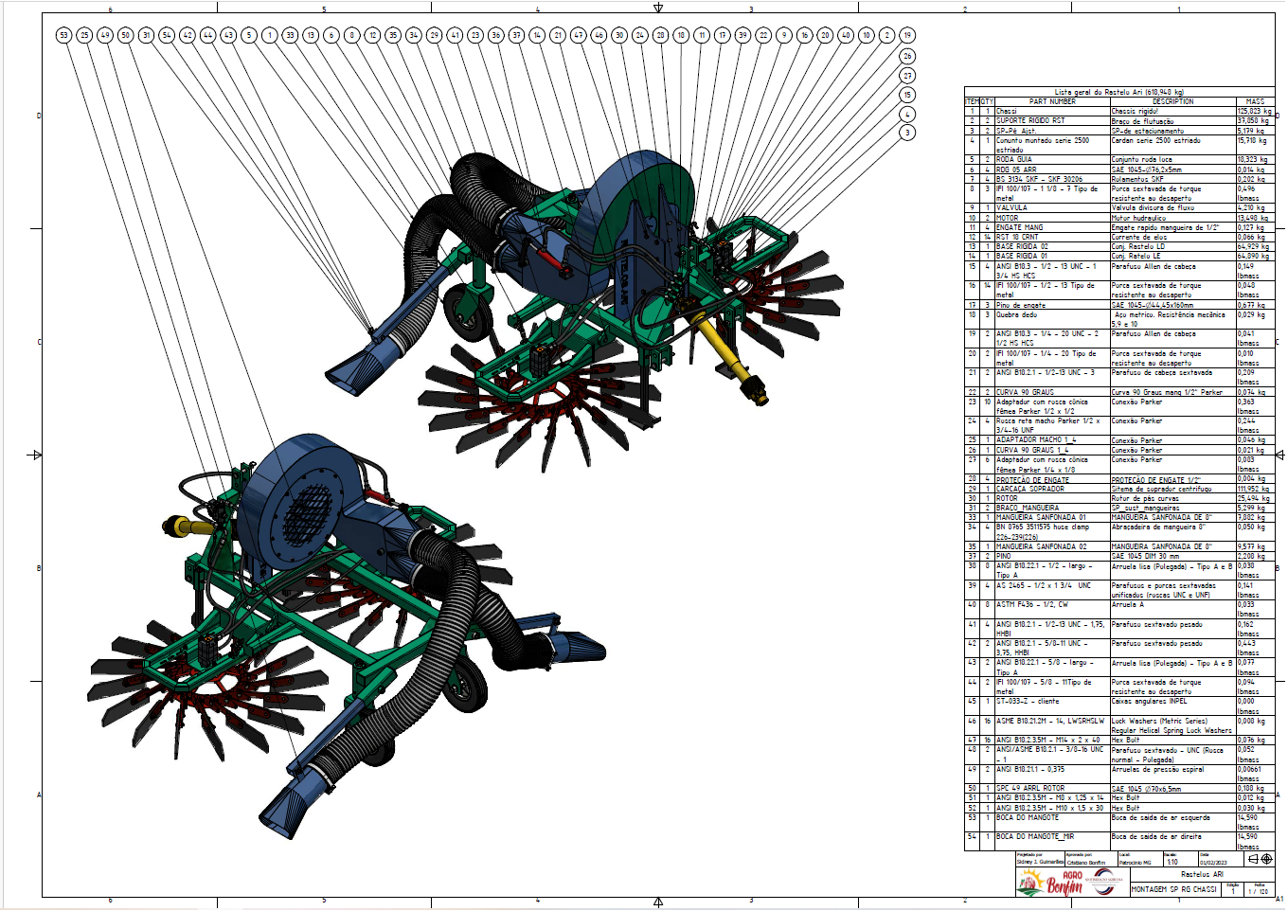Click balloon callout number 15
1288x911 pixels.
tap(907, 95)
